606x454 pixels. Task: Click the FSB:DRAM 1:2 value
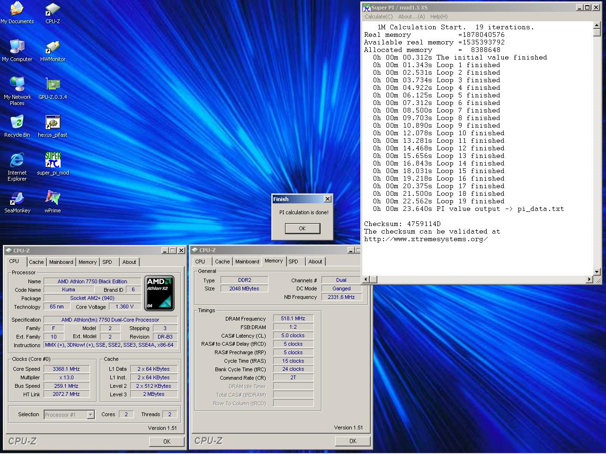293,327
